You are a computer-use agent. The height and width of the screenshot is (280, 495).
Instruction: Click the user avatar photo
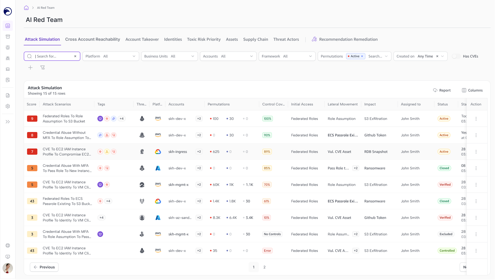pos(8,268)
